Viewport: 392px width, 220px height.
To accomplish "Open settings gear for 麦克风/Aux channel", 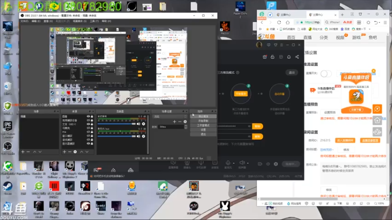I will coord(144,136).
